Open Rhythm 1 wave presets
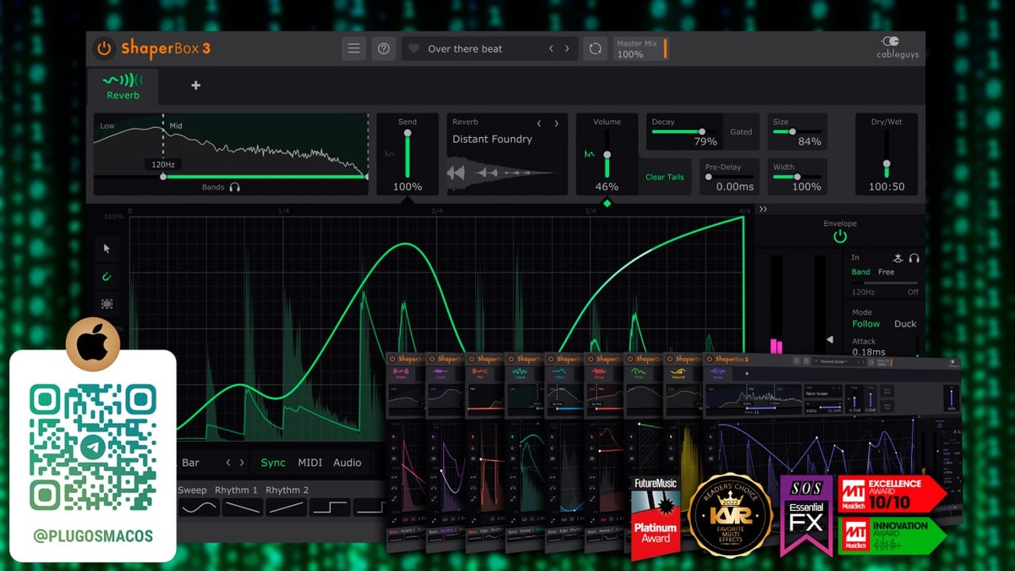Image resolution: width=1015 pixels, height=571 pixels. pyautogui.click(x=236, y=491)
